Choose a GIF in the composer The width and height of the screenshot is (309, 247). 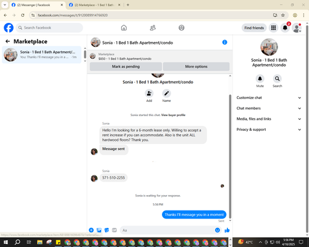coord(114,230)
